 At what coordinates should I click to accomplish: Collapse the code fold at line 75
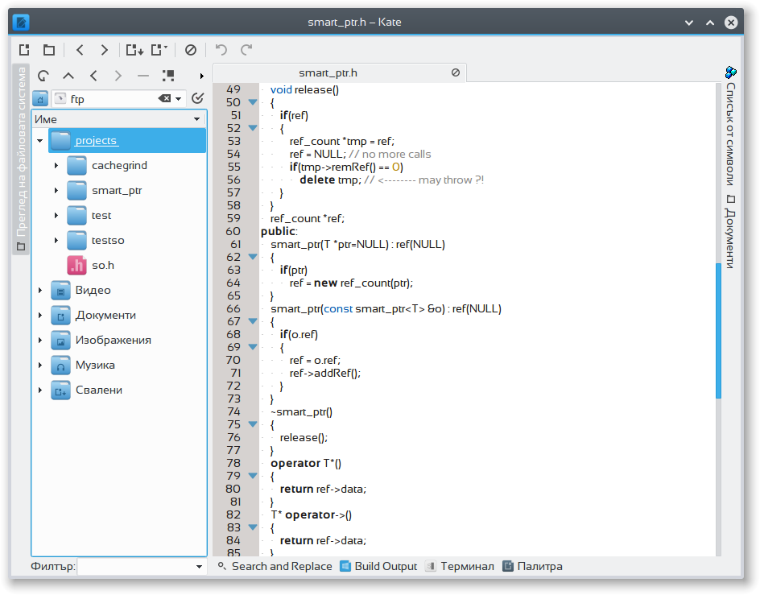point(253,424)
